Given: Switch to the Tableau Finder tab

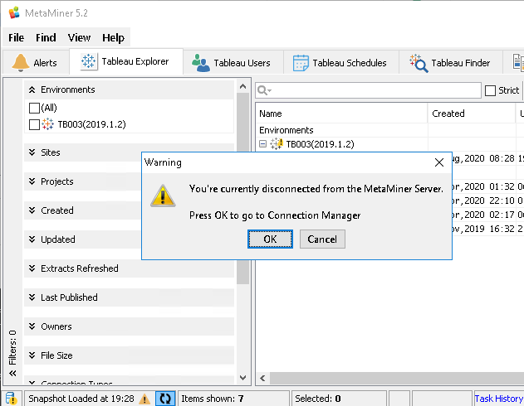Looking at the screenshot, I should click(x=451, y=63).
